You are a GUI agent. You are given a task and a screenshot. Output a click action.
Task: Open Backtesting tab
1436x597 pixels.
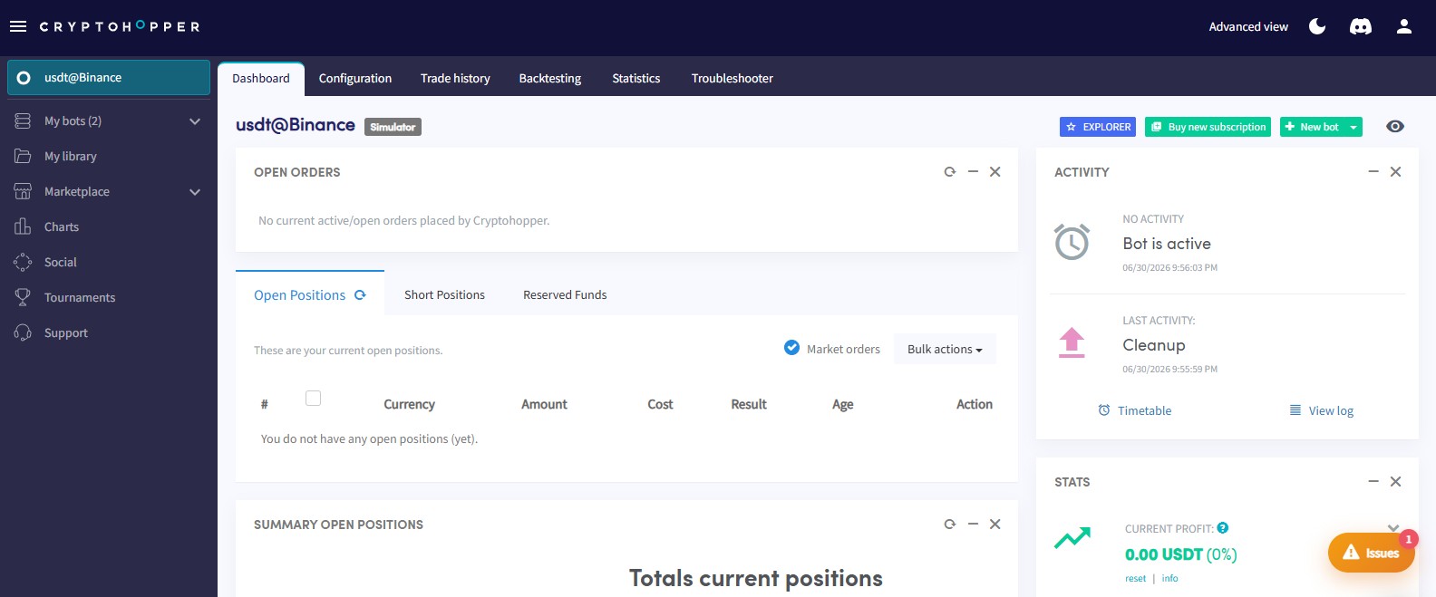pyautogui.click(x=550, y=79)
